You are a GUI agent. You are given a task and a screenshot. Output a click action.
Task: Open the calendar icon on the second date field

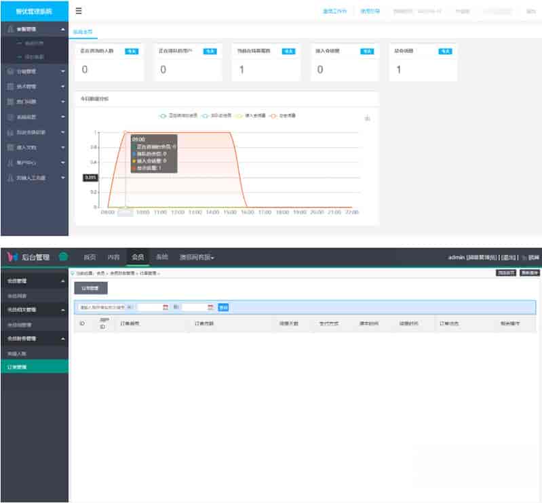tap(210, 307)
